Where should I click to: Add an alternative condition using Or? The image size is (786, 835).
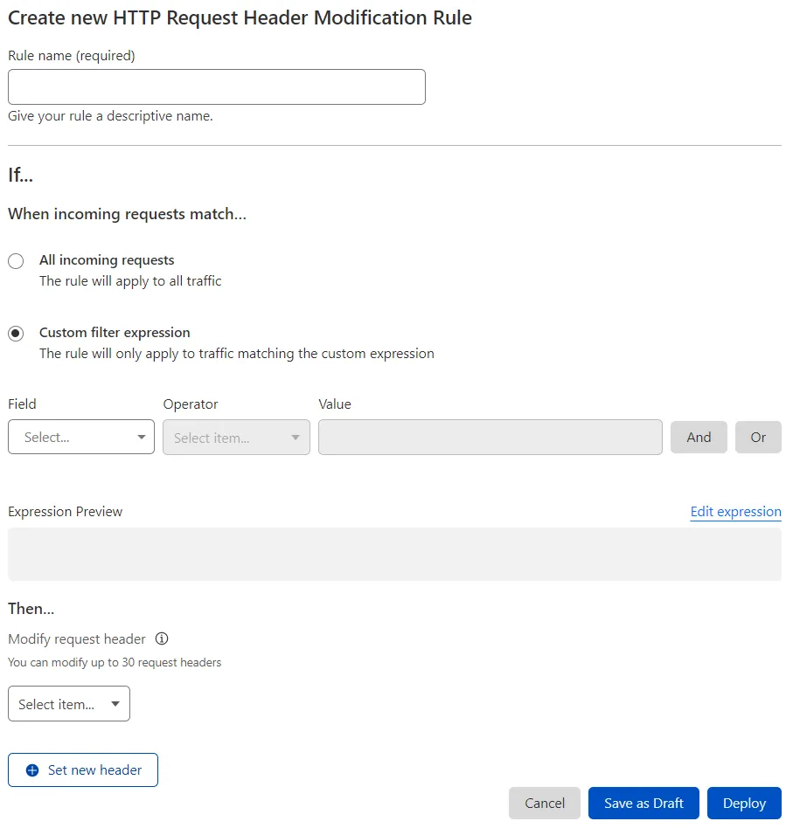click(x=758, y=437)
